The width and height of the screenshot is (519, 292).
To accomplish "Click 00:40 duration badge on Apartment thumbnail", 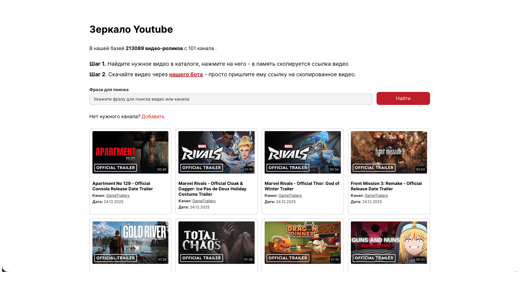I will point(162,170).
